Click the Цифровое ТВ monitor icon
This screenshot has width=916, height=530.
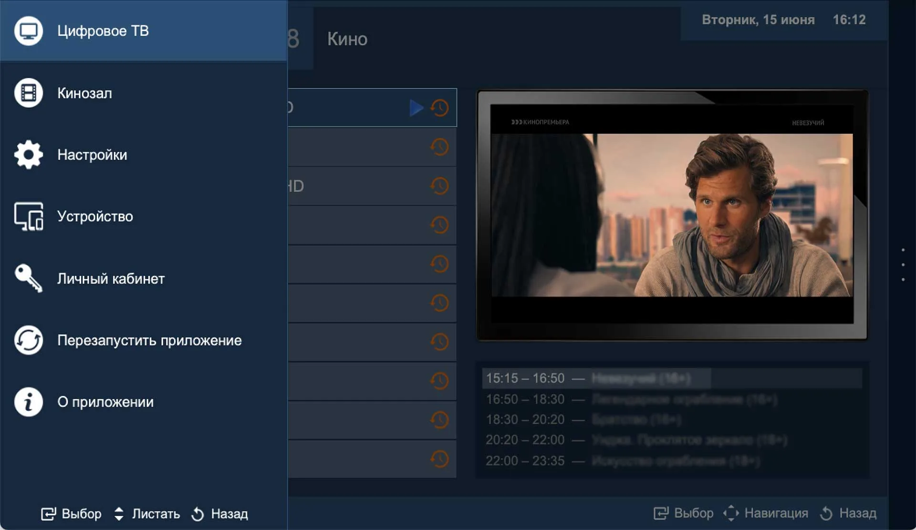(29, 31)
